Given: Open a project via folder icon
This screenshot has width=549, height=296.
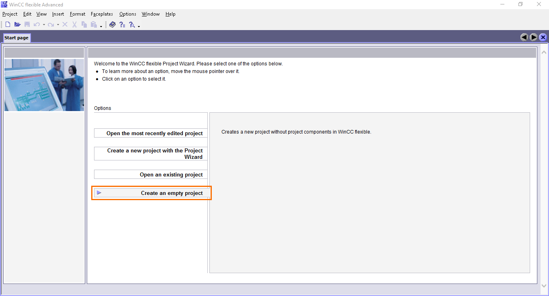Looking at the screenshot, I should point(17,25).
